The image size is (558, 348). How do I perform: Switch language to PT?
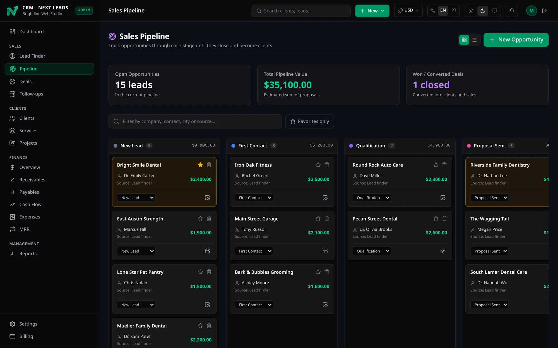(x=454, y=11)
